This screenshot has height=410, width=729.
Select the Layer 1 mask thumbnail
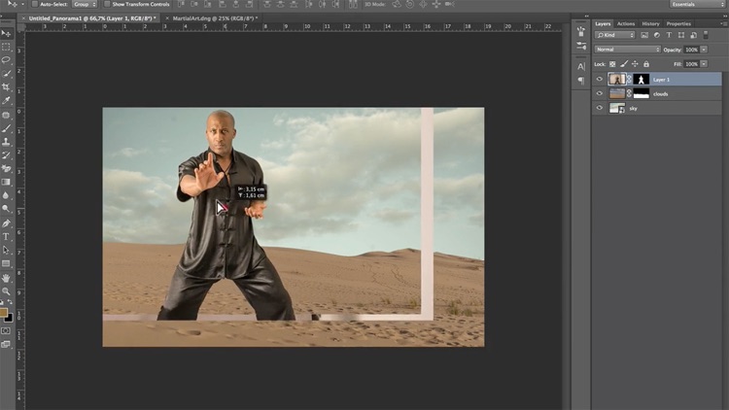(x=642, y=79)
